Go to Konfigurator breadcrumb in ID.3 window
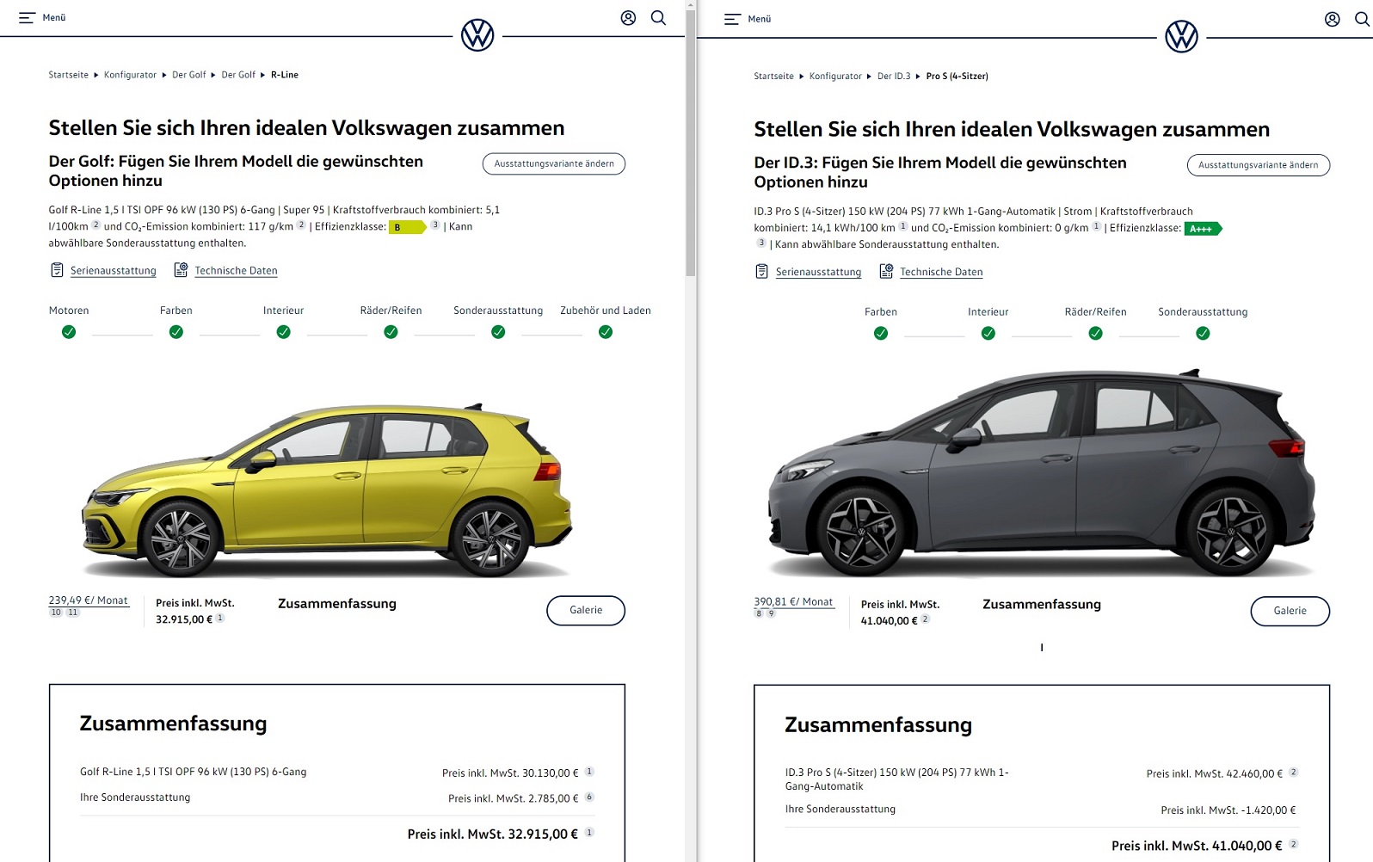Screen dimensions: 1373x862 [835, 77]
